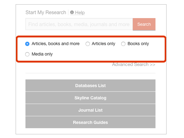
Task: Click the Find articles search field
Action: pyautogui.click(x=79, y=24)
